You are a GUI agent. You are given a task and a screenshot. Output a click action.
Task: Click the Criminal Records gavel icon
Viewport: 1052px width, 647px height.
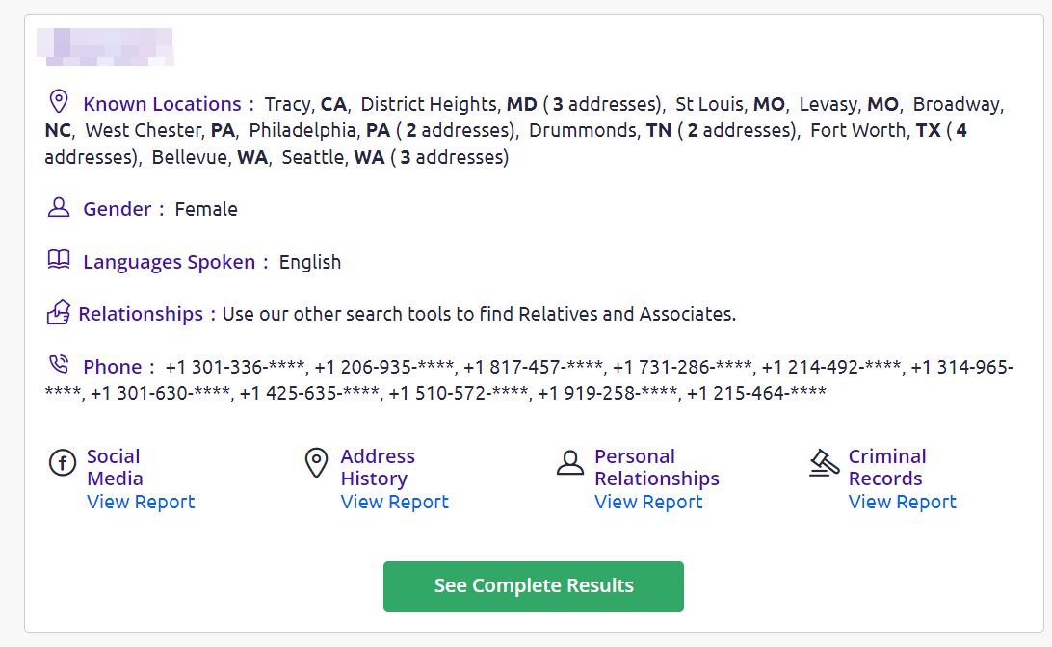tap(824, 462)
